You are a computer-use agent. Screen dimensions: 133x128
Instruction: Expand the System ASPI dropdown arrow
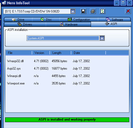pyautogui.click(x=102, y=38)
